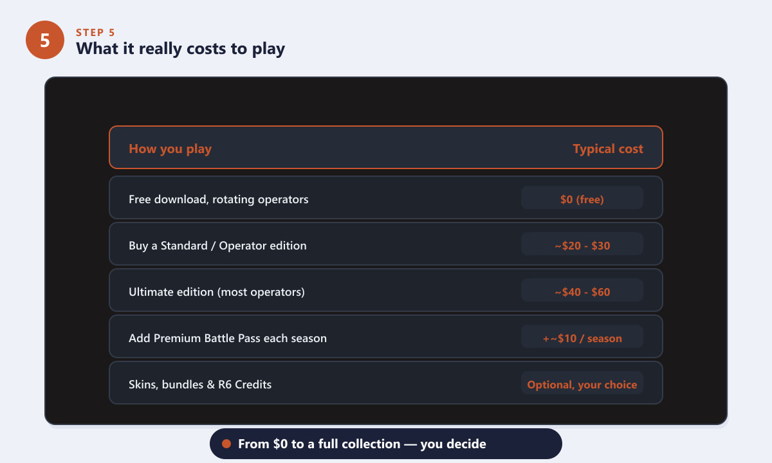Select the 'Ultimate edition (most operators)' row

click(x=386, y=290)
